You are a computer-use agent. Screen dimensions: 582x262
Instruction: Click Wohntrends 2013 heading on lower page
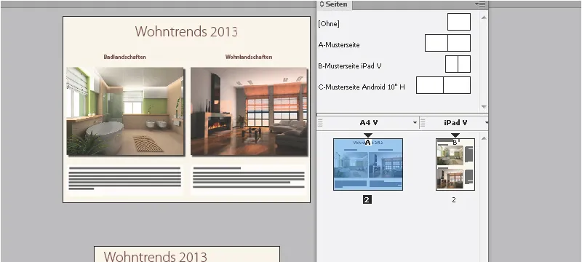(x=155, y=256)
